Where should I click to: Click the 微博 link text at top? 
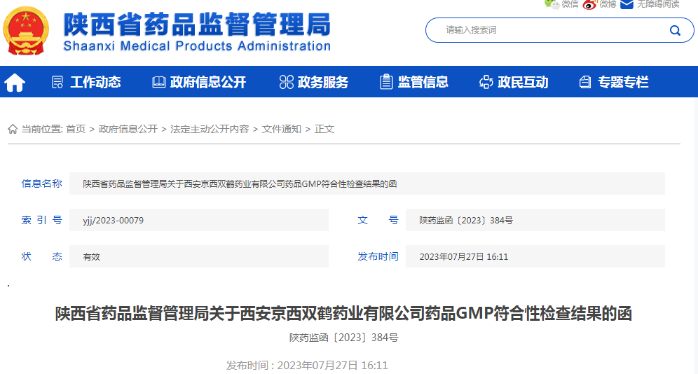pyautogui.click(x=608, y=4)
